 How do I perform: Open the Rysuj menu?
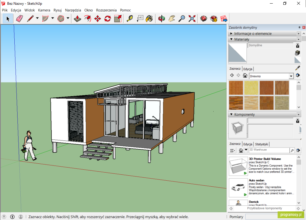click(x=58, y=10)
